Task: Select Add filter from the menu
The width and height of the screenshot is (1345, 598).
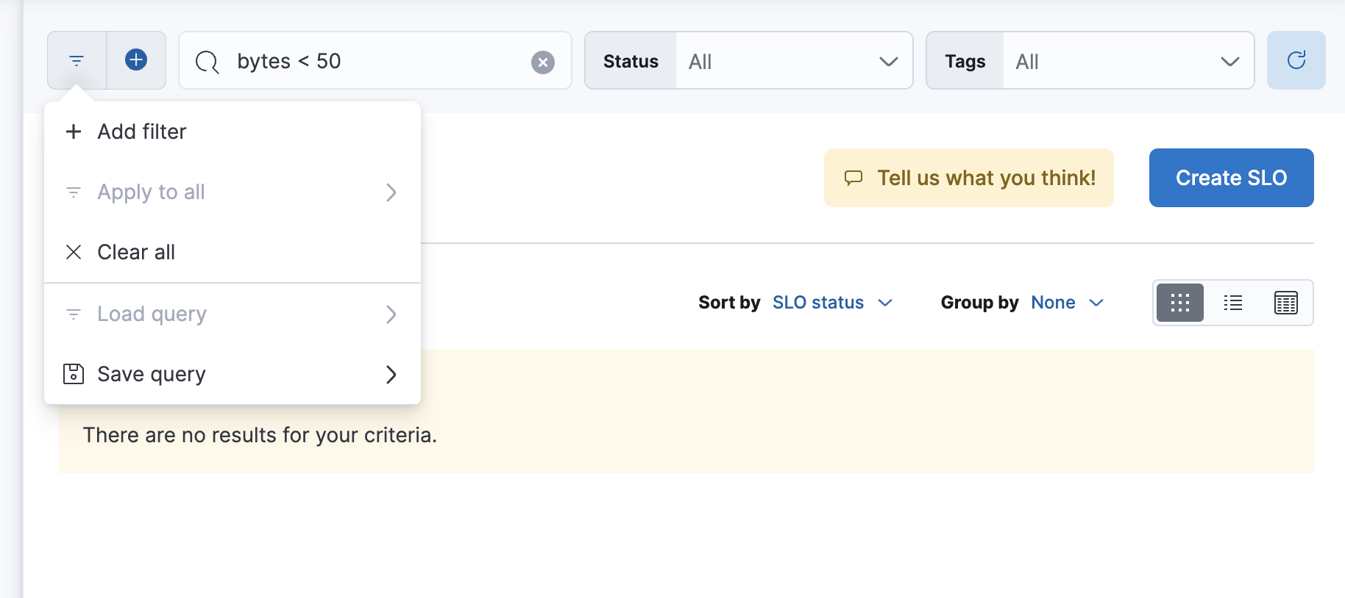Action: (x=233, y=132)
